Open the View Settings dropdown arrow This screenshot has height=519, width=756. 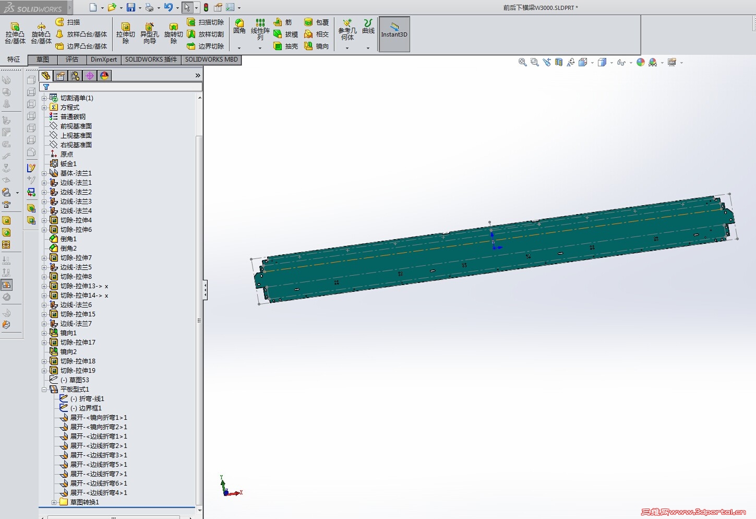(681, 63)
